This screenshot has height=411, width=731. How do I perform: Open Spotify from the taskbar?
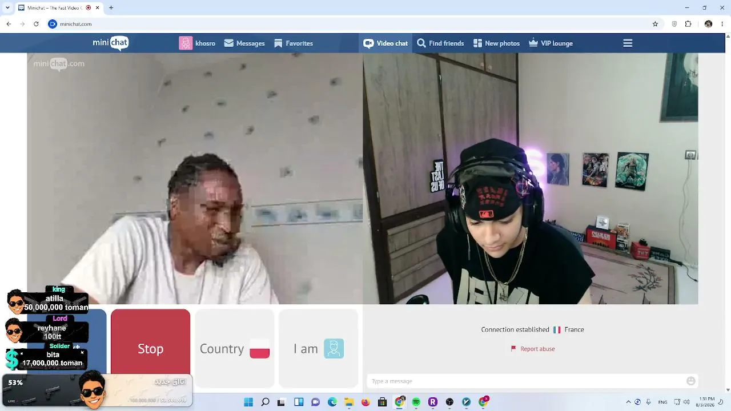coord(416,402)
